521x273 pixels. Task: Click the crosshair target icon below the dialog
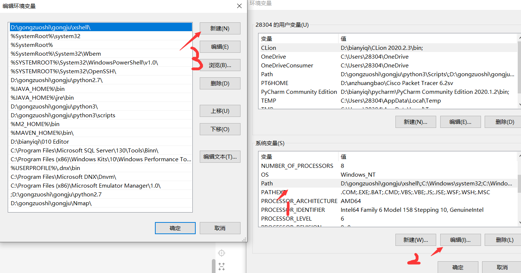pyautogui.click(x=221, y=253)
